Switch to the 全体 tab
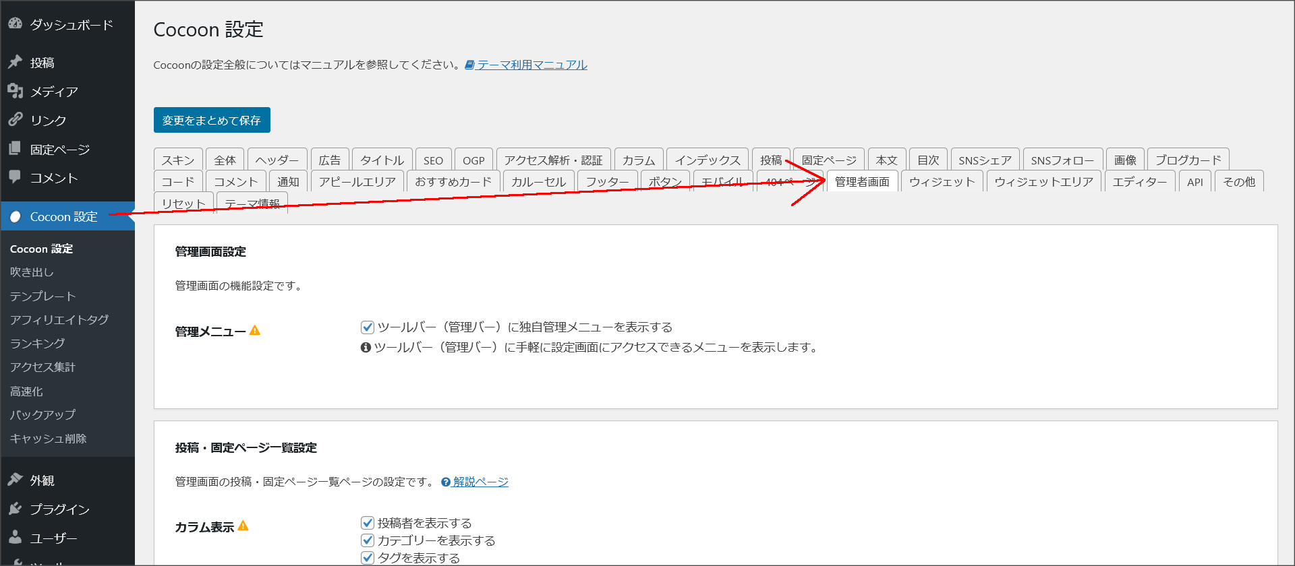This screenshot has width=1295, height=566. pos(225,160)
